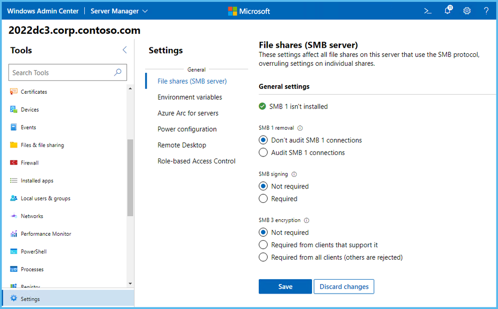Click the Devices tool icon
The width and height of the screenshot is (498, 309).
click(x=13, y=109)
